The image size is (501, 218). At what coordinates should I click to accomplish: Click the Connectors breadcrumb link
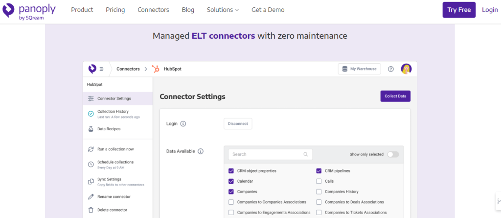(x=128, y=69)
